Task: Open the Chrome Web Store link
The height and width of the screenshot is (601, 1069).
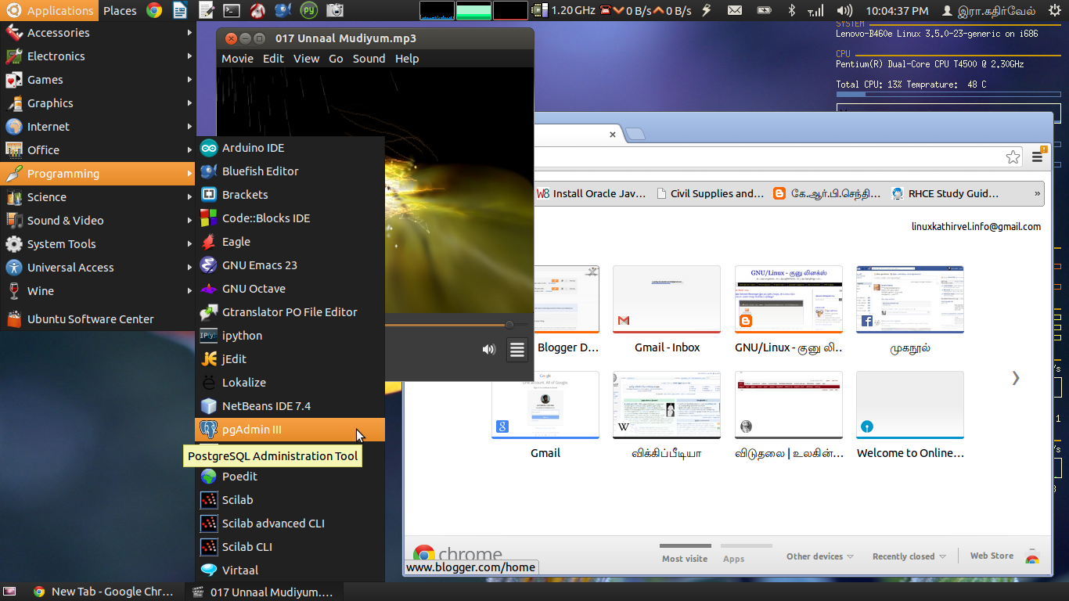Action: (991, 555)
